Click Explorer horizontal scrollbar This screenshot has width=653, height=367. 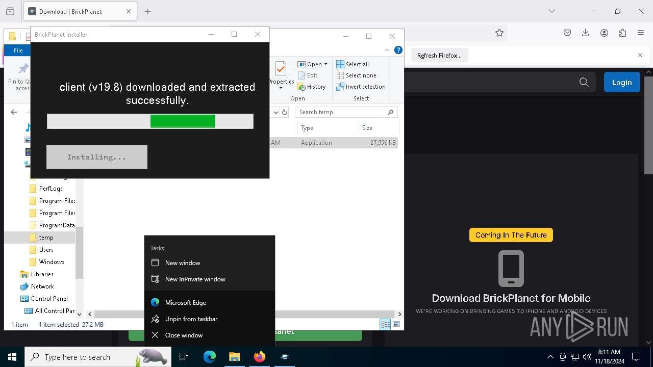tap(244, 314)
